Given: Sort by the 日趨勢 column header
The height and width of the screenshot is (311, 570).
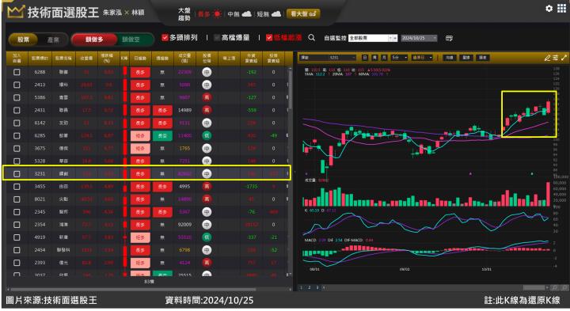Looking at the screenshot, I should click(x=140, y=58).
